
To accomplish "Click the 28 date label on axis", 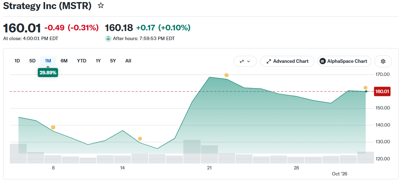I will click(296, 168).
